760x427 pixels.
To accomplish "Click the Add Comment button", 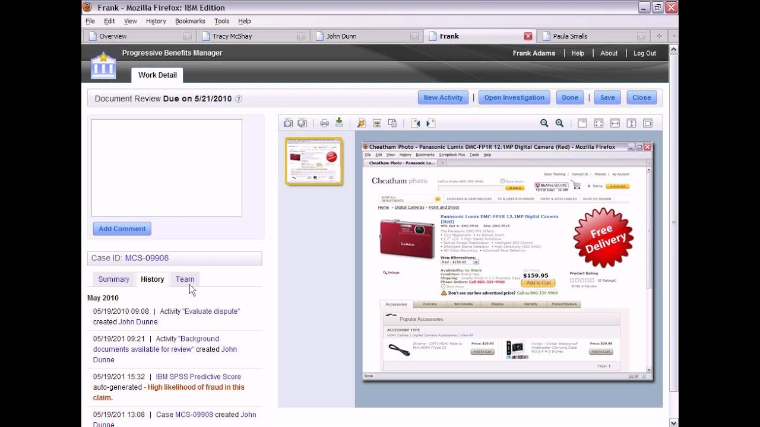I will click(122, 229).
